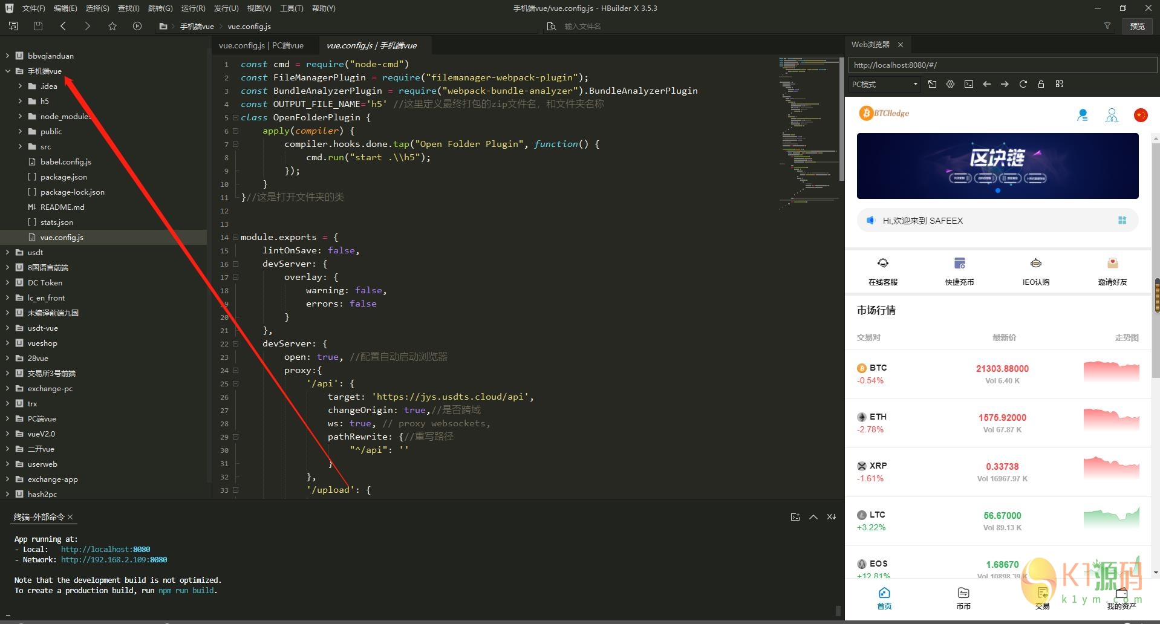Switch to vue.config.js | PC端vue tab
This screenshot has height=624, width=1160.
point(261,45)
